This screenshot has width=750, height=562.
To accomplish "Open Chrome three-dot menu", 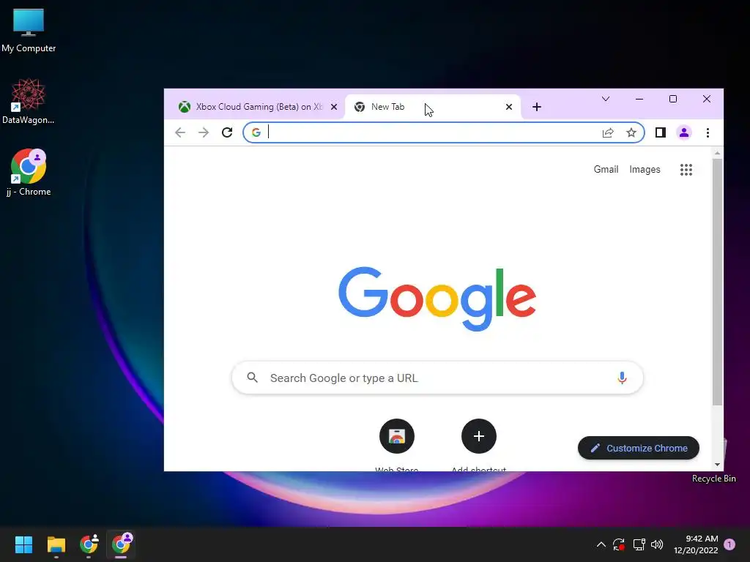I will [708, 132].
